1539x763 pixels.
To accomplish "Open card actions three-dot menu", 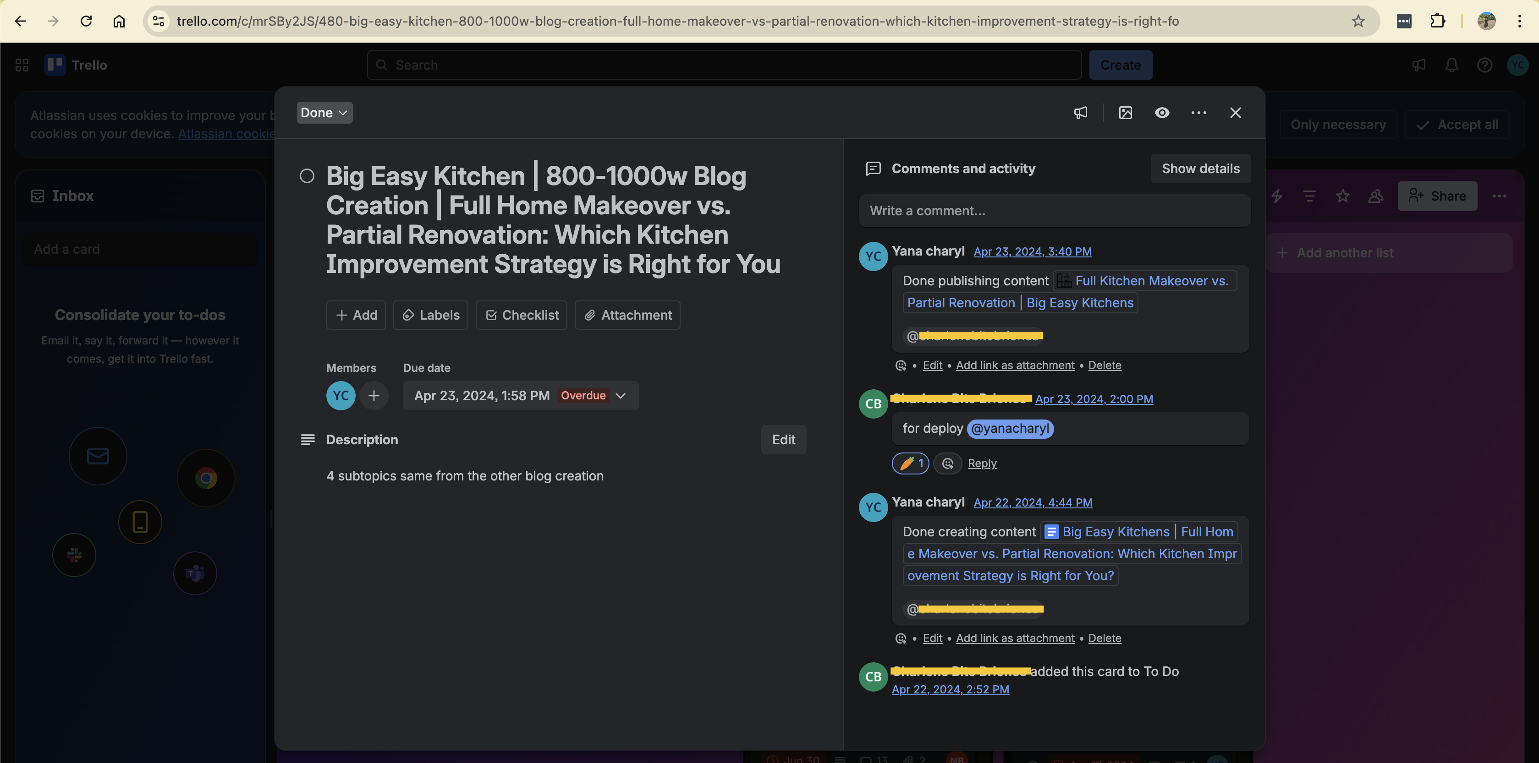I will 1199,113.
